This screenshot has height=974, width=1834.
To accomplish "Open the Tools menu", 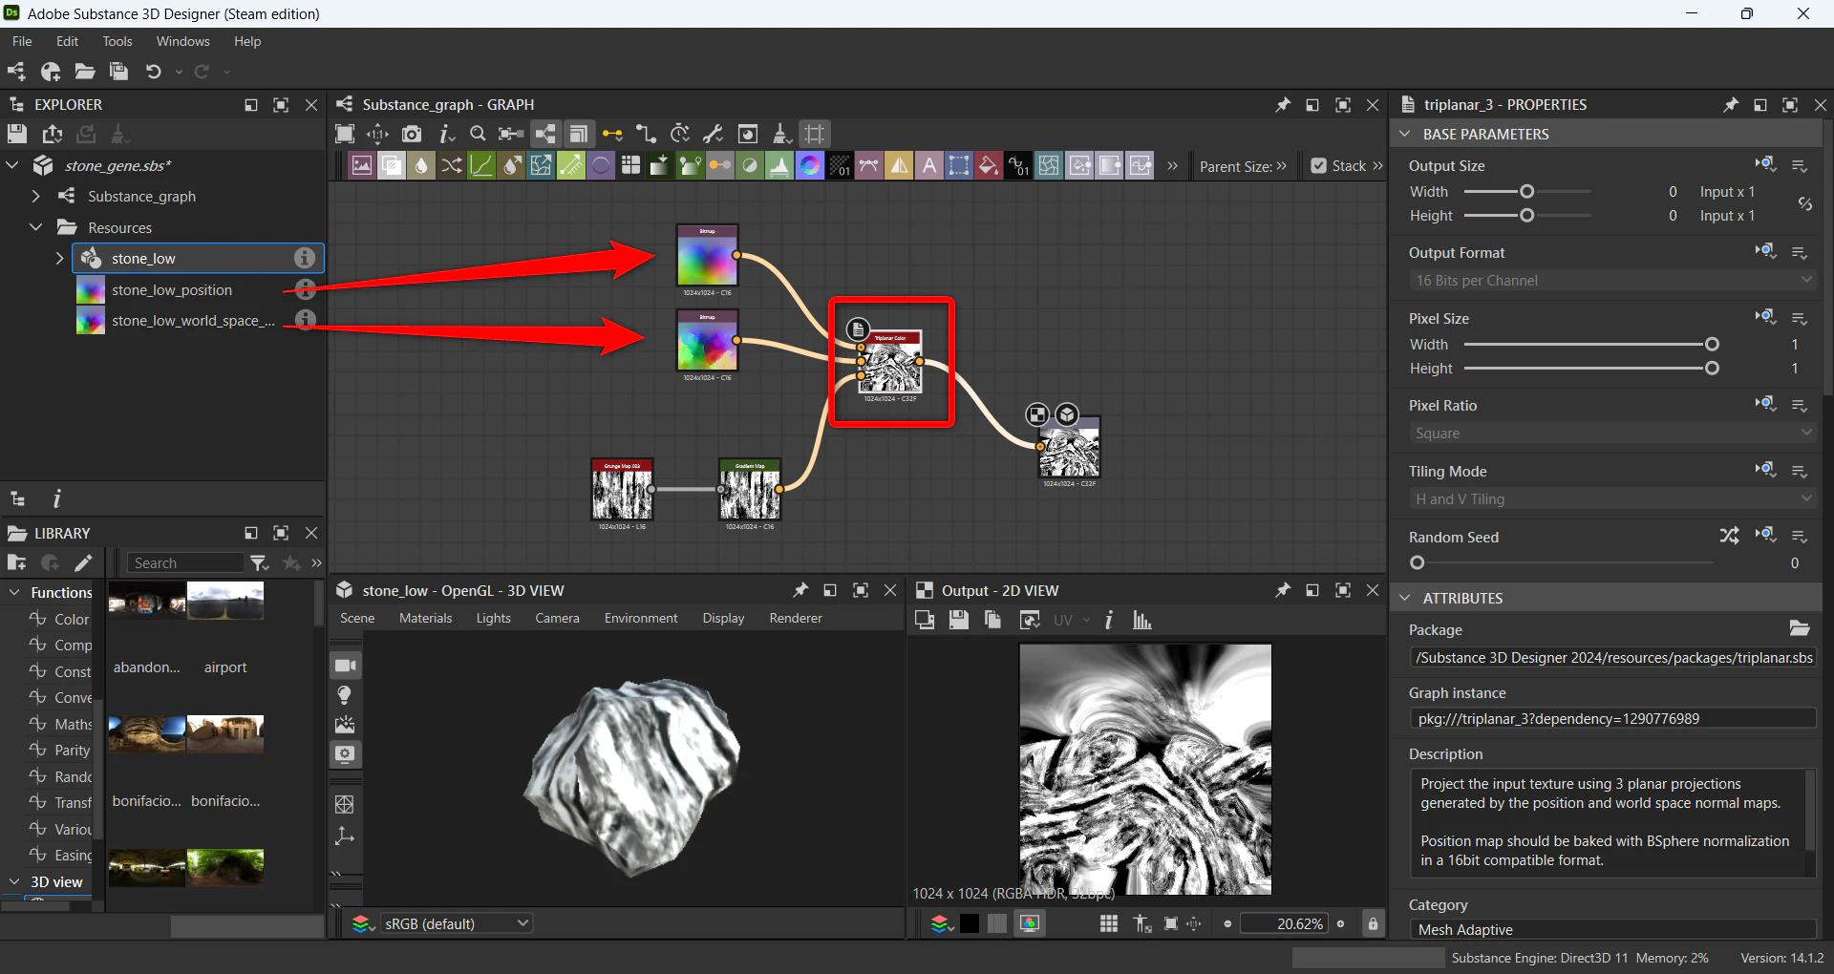I will click(x=117, y=41).
